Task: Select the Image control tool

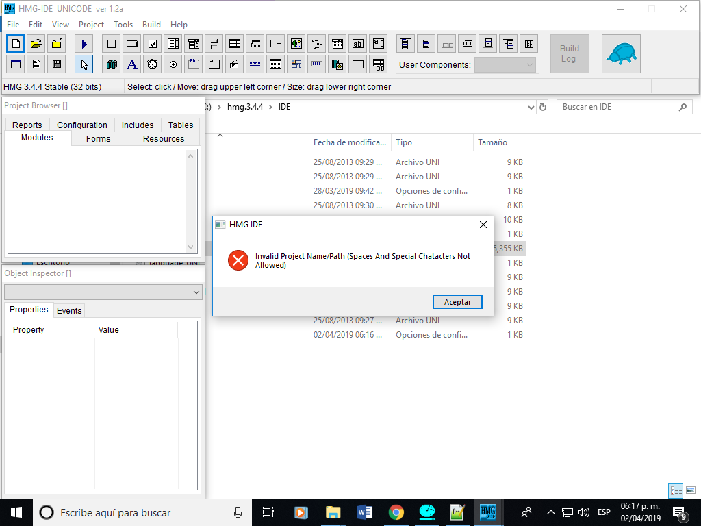Action: 296,44
